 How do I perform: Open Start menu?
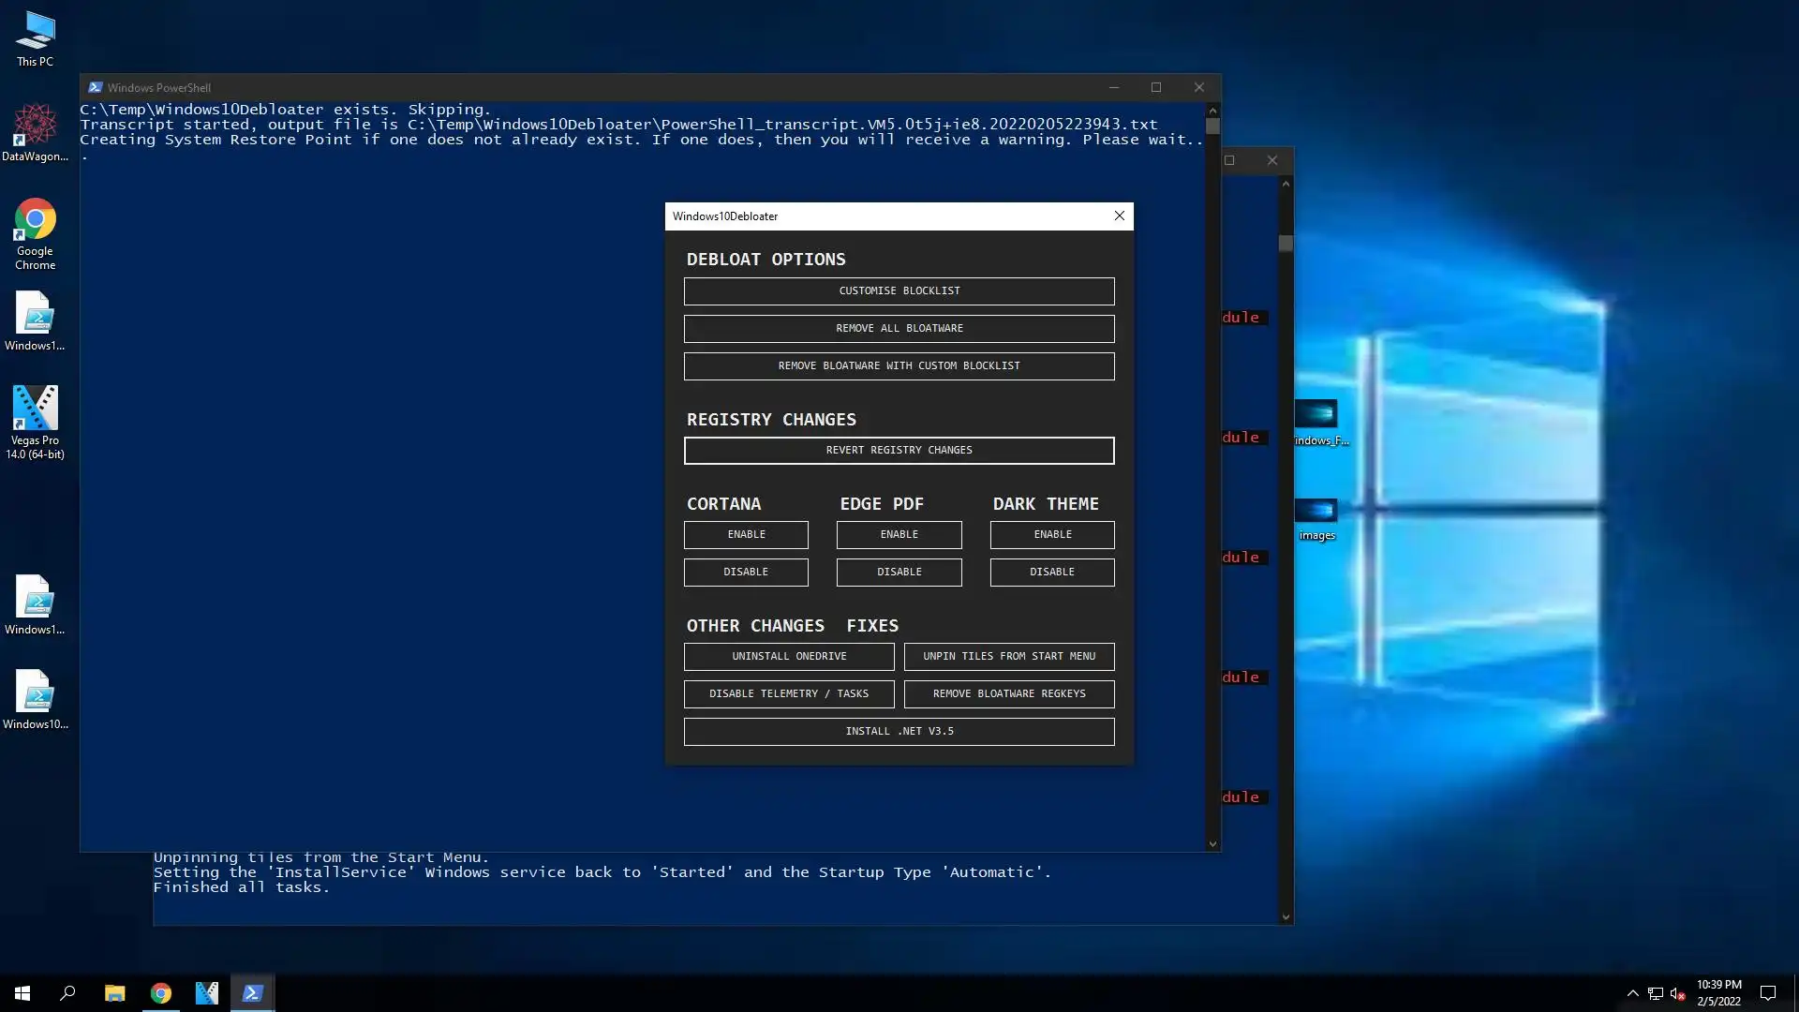coord(22,993)
